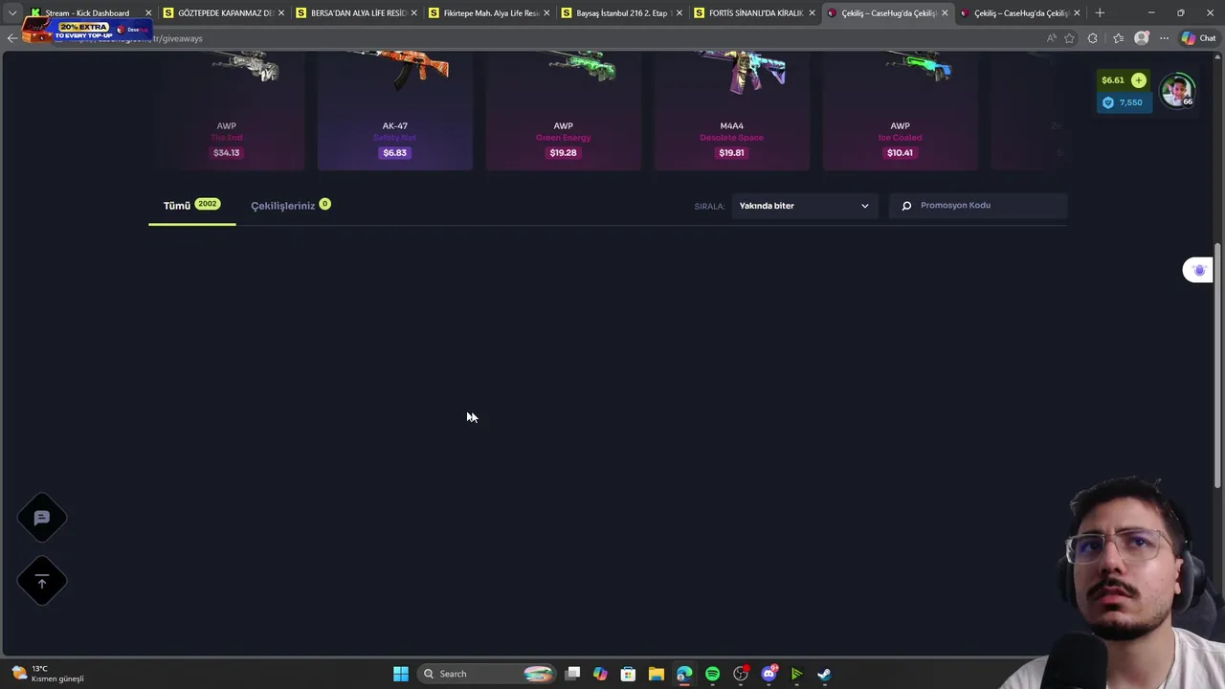Open Microsoft Store from taskbar
This screenshot has width=1225, height=689.
coord(628,674)
